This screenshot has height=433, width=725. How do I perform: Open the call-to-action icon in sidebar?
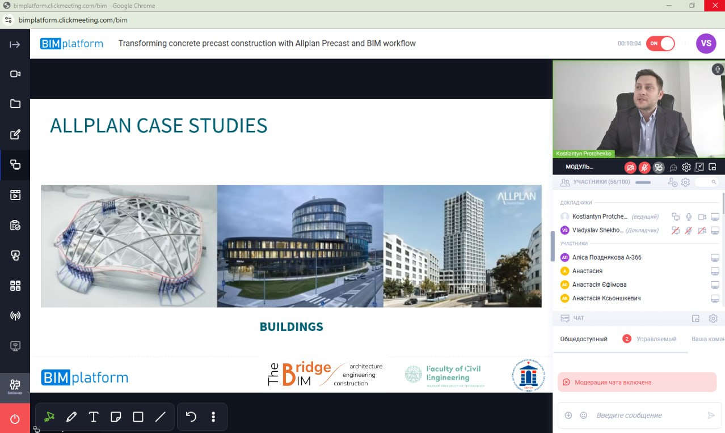point(15,256)
